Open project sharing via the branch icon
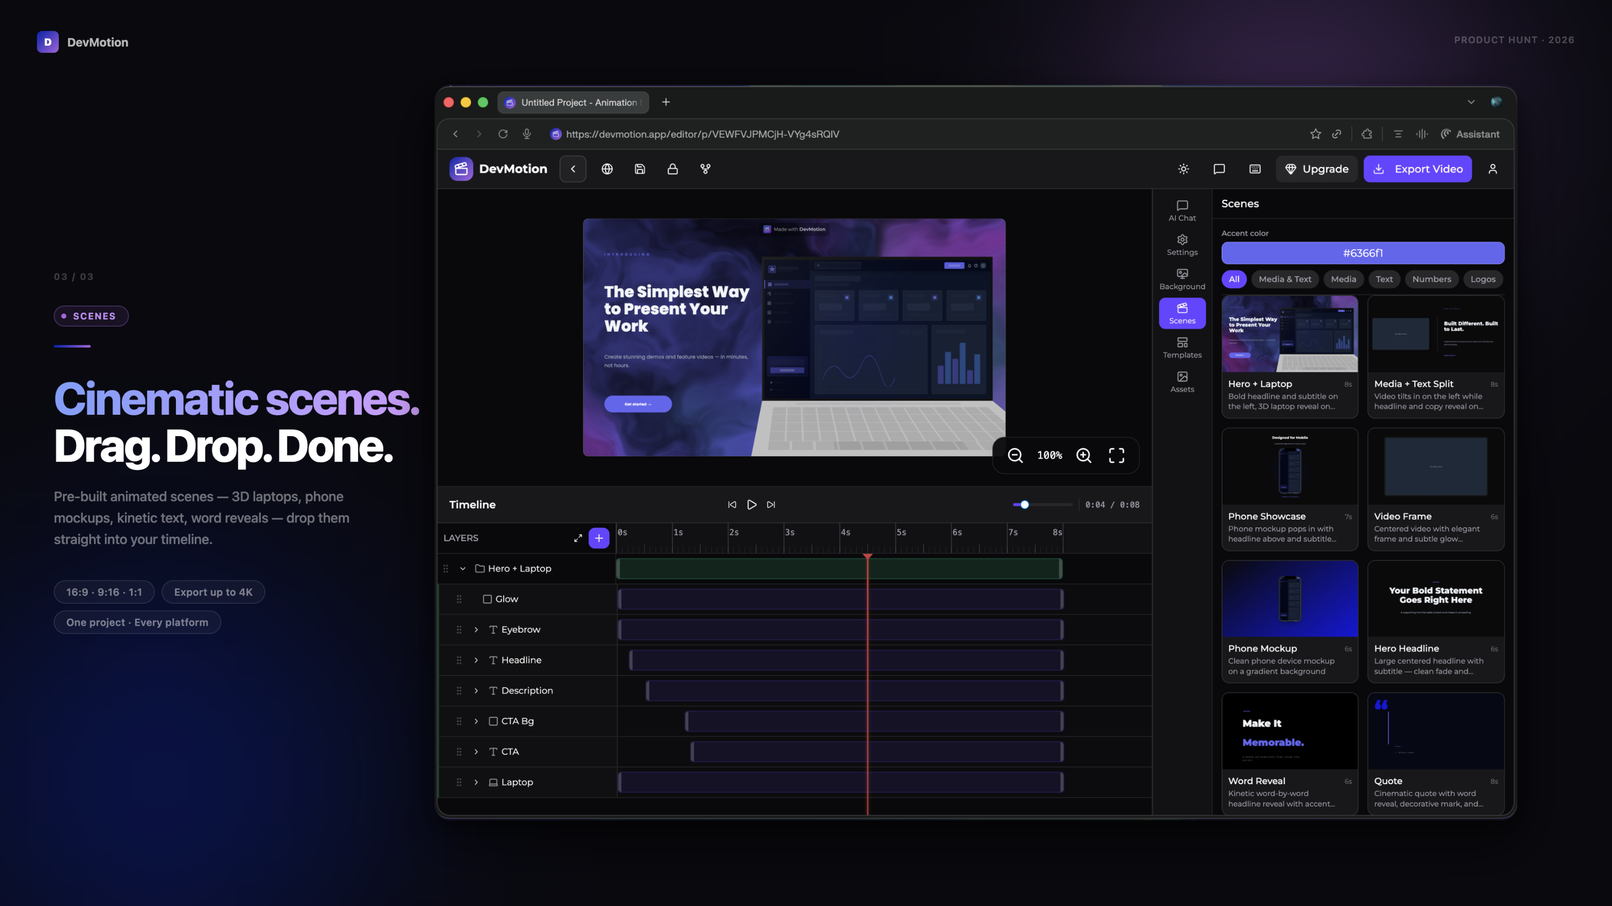Image resolution: width=1612 pixels, height=906 pixels. coord(705,168)
